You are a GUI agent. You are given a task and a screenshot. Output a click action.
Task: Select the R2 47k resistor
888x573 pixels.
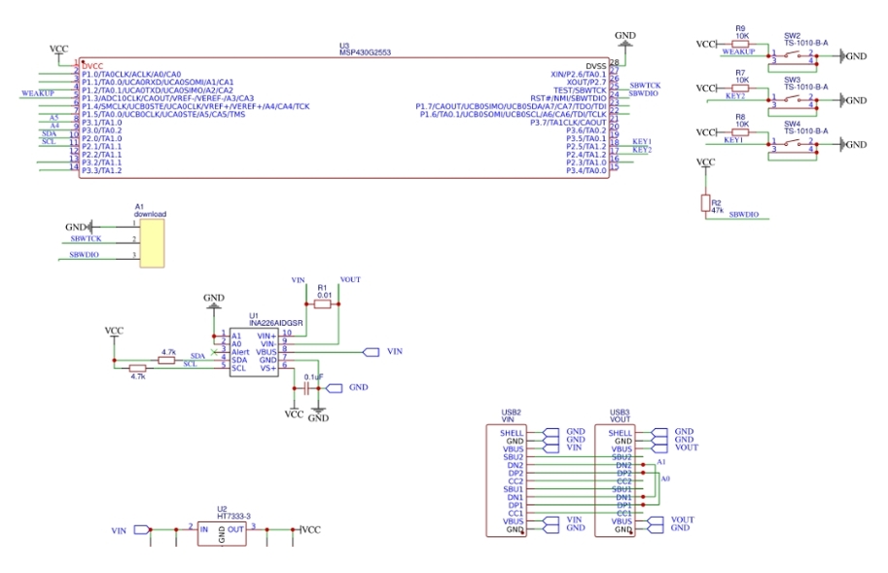706,202
